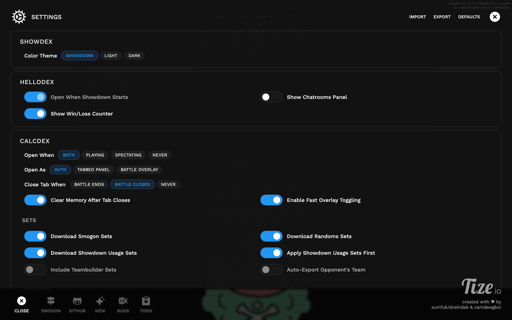Click the Showdex gear logo icon
512x320 pixels.
coord(19,17)
